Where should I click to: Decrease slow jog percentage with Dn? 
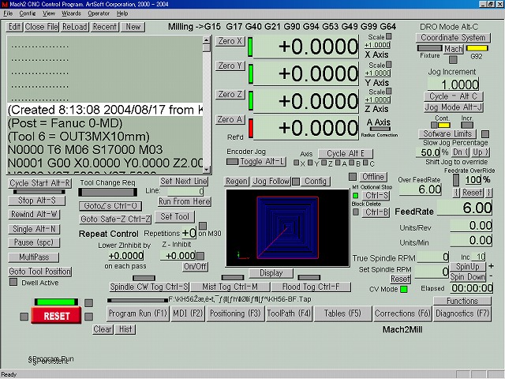[459, 152]
